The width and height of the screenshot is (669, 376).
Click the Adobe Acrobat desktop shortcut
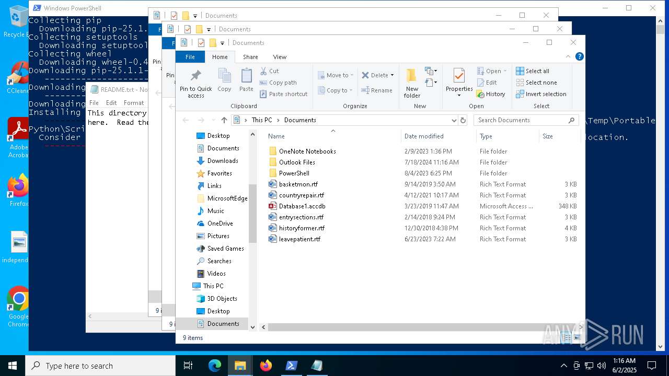19,137
